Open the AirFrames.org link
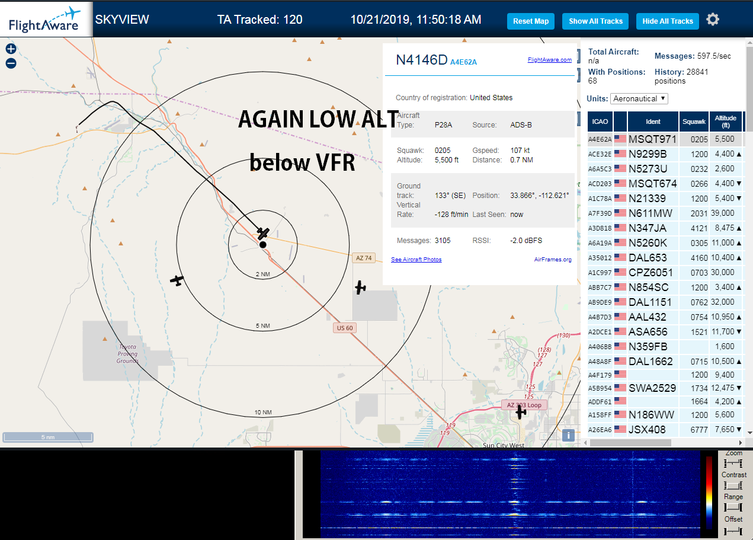 click(x=553, y=260)
